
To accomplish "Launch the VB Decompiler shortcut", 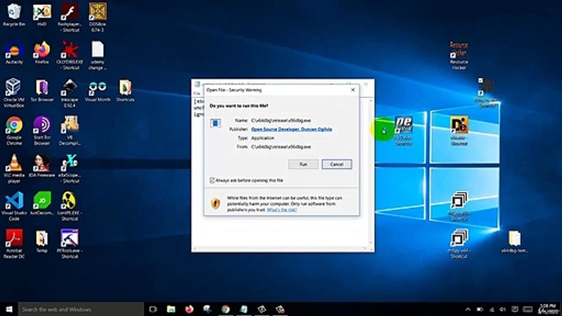I will (69, 131).
